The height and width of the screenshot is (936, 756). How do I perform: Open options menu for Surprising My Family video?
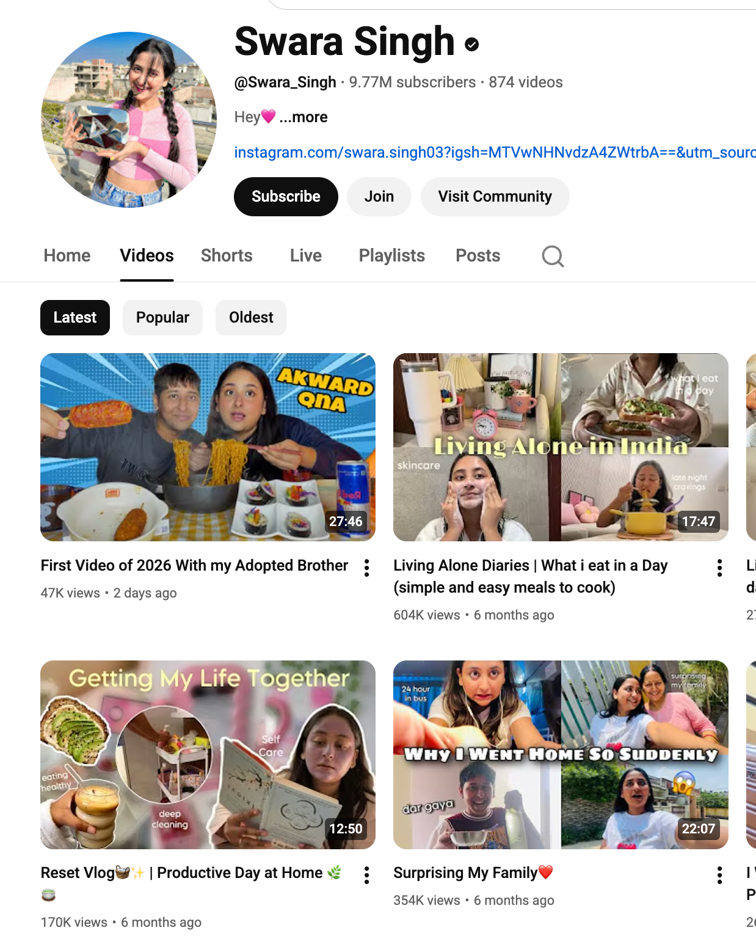(x=719, y=875)
